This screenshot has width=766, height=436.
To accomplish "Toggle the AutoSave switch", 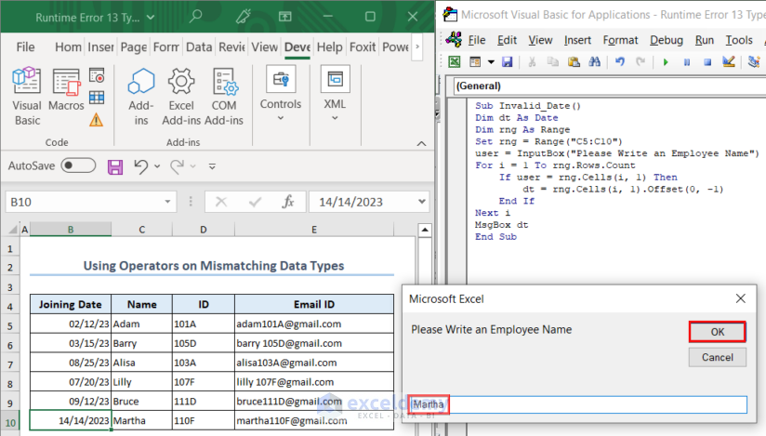I will (x=78, y=165).
